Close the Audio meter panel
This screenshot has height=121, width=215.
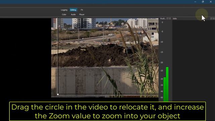[170, 18]
